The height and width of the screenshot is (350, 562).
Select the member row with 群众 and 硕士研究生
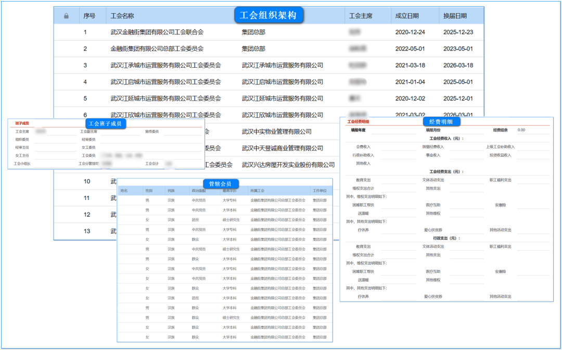point(225,318)
